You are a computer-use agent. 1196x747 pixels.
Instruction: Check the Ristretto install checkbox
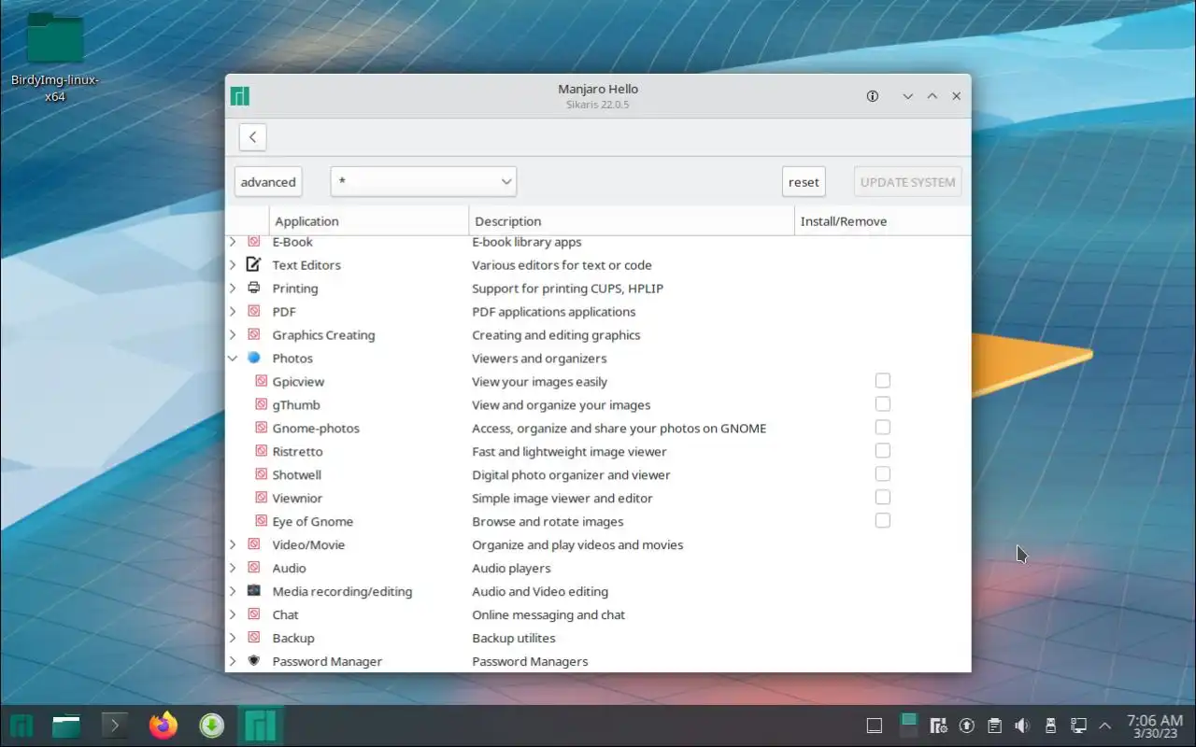click(x=883, y=451)
